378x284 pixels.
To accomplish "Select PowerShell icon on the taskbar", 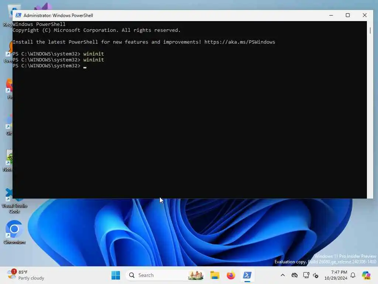I will point(247,275).
